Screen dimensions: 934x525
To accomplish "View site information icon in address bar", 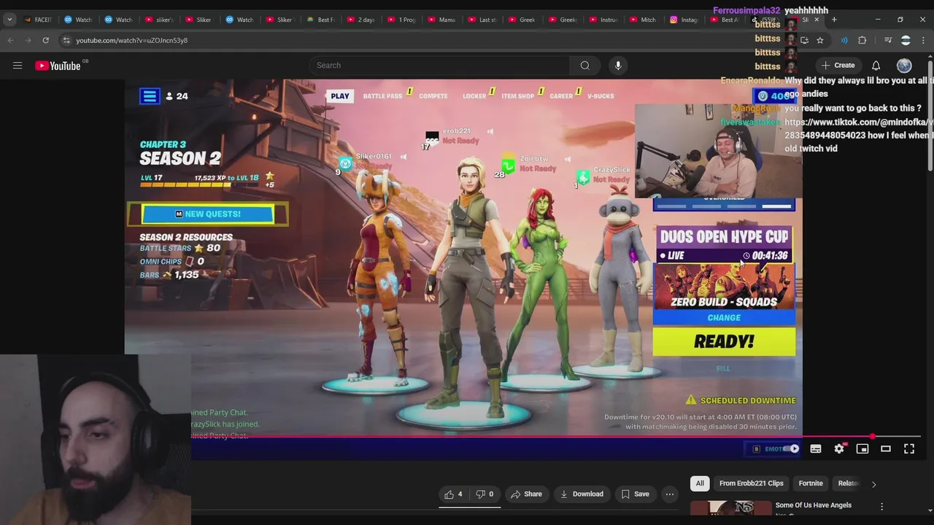I will coord(66,40).
